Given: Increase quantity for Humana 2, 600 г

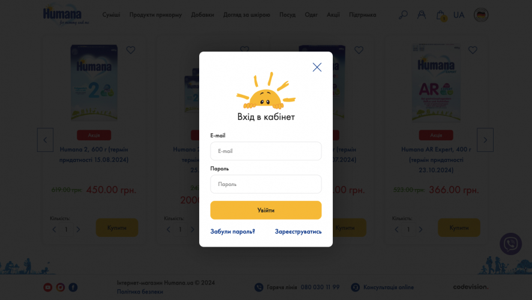Looking at the screenshot, I should point(79,230).
